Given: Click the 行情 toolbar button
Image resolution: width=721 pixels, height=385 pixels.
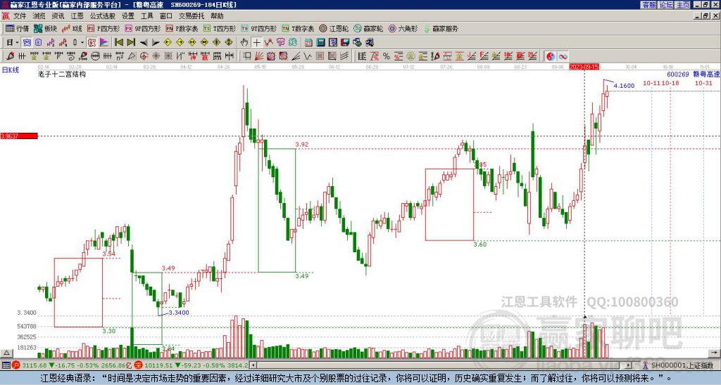Looking at the screenshot, I should click(x=17, y=28).
